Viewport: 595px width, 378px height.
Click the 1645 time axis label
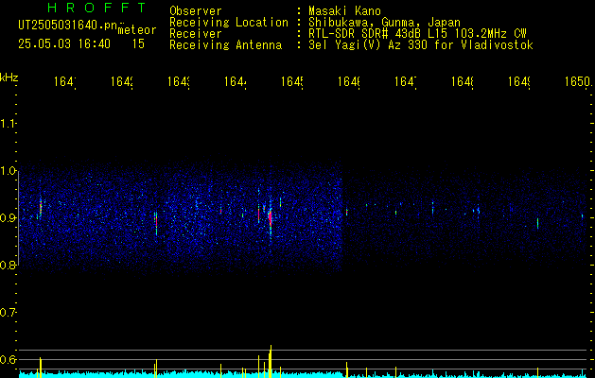click(292, 81)
